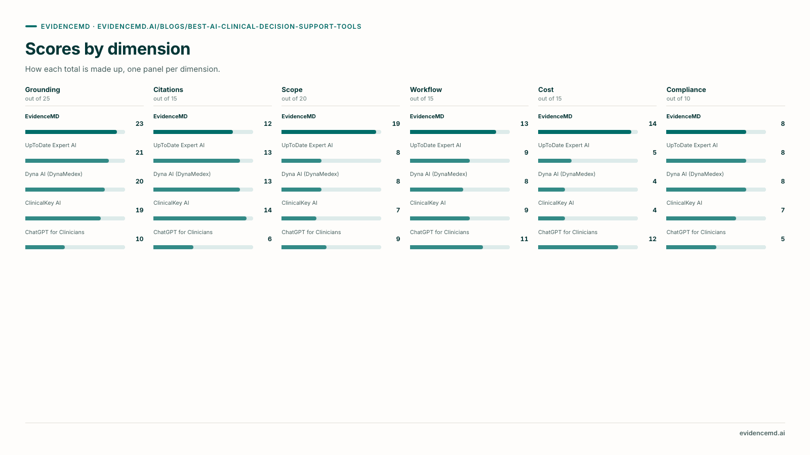
Task: Click Citations score 6 for ChatGPT for Clinicians
Action: pyautogui.click(x=270, y=239)
